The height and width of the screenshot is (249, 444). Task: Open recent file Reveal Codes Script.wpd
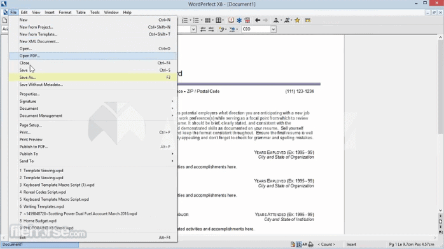coord(93,192)
